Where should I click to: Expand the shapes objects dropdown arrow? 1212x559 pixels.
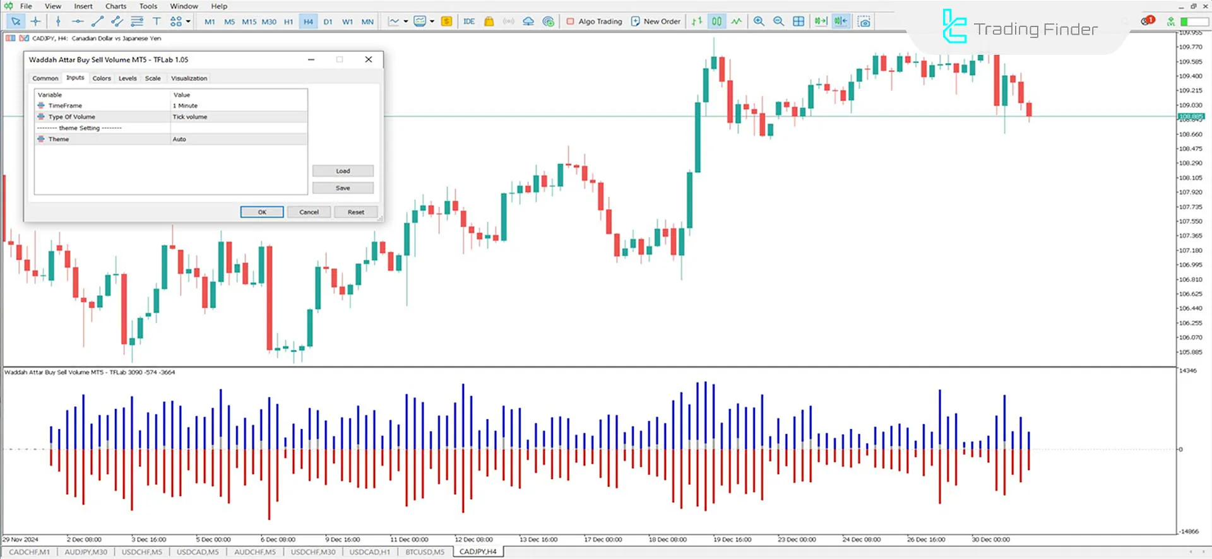click(x=188, y=21)
